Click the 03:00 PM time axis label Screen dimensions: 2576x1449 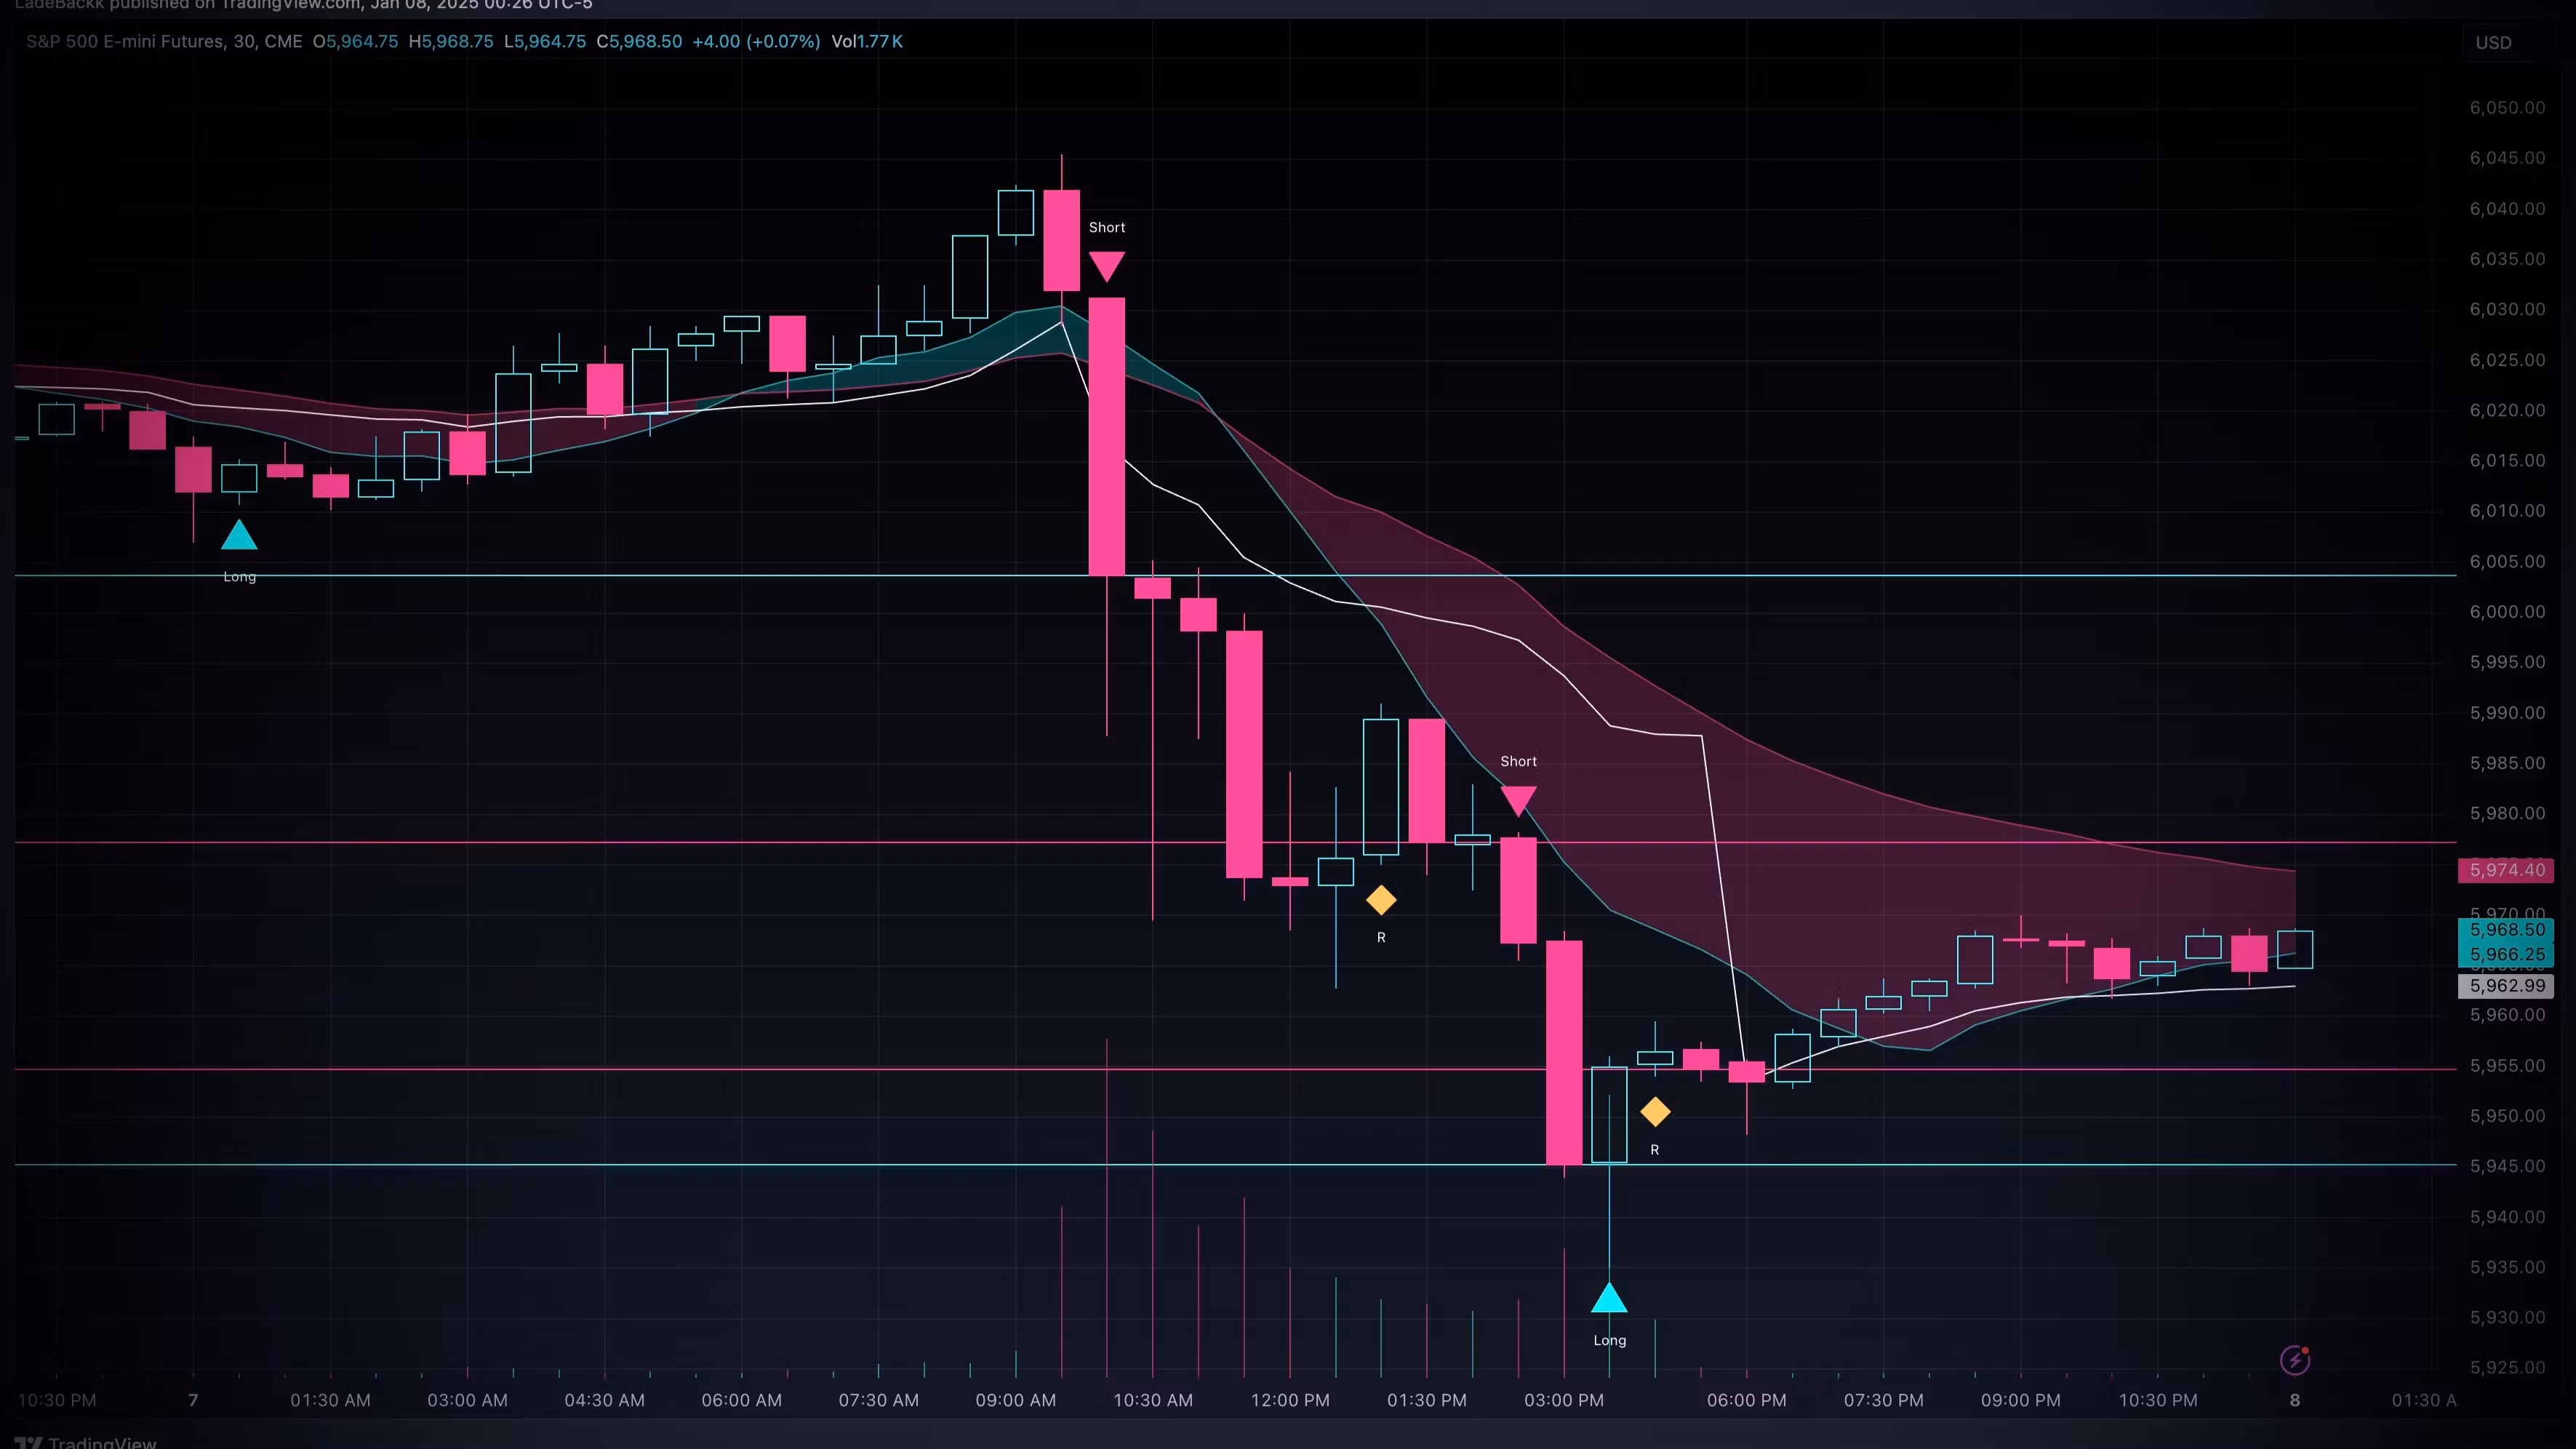pyautogui.click(x=1563, y=1400)
